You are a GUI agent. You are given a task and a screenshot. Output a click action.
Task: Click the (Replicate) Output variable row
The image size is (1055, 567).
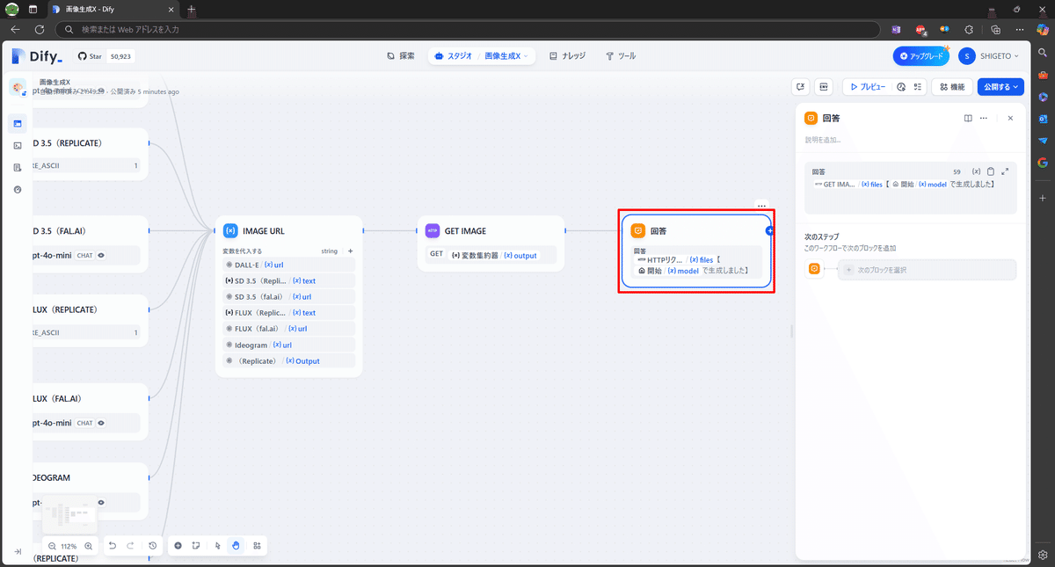[x=289, y=360]
